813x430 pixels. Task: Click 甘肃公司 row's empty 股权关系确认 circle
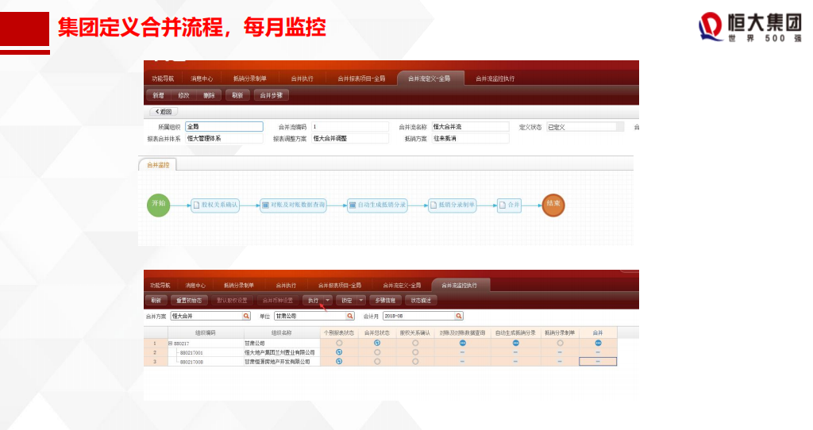click(415, 343)
